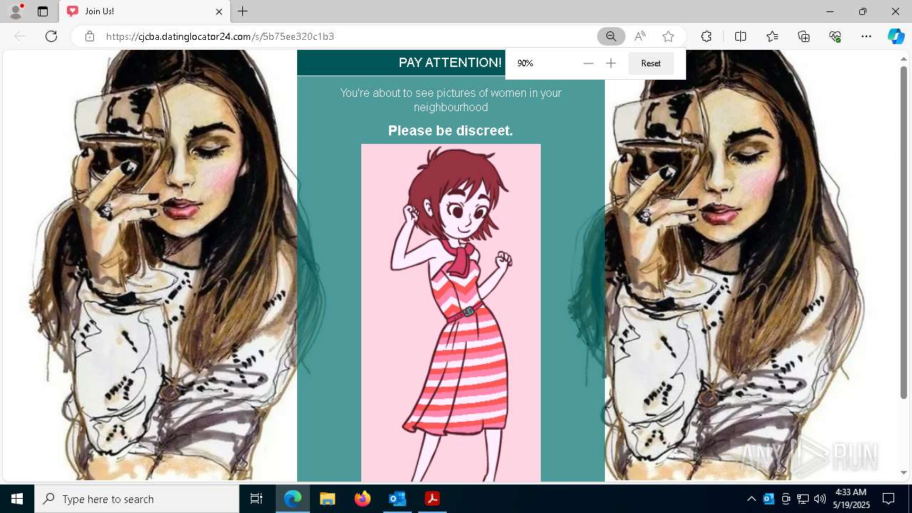Open Collections icon
The width and height of the screenshot is (912, 513).
tap(804, 36)
